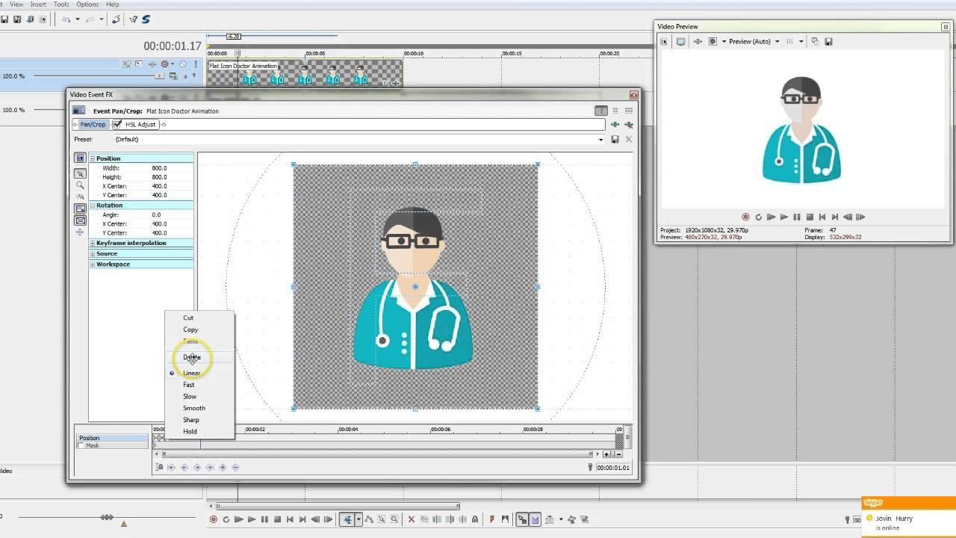Click the Height value field
Screen dimensions: 956x538
160,177
